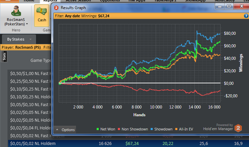The height and width of the screenshot is (147, 249).
Task: Click the 16,9 value cell
Action: [x=238, y=143]
